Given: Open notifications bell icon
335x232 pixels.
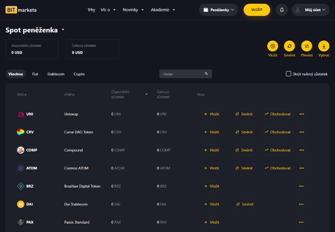Looking at the screenshot, I should [282, 10].
